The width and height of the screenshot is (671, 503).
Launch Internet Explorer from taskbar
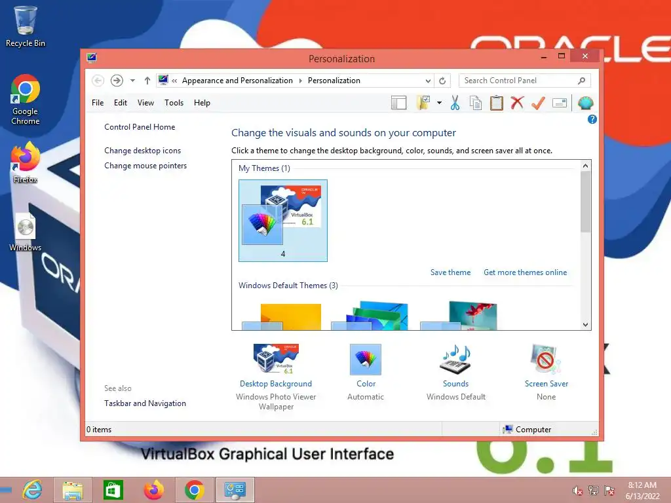coord(33,490)
